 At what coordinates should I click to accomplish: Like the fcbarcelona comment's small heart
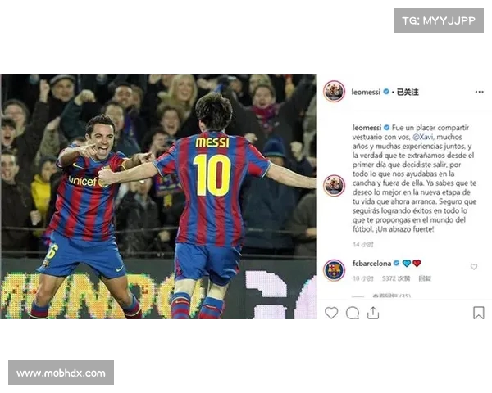[474, 267]
